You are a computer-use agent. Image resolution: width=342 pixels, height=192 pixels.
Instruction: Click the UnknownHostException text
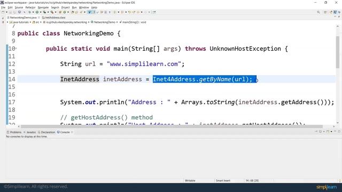pos(245,49)
